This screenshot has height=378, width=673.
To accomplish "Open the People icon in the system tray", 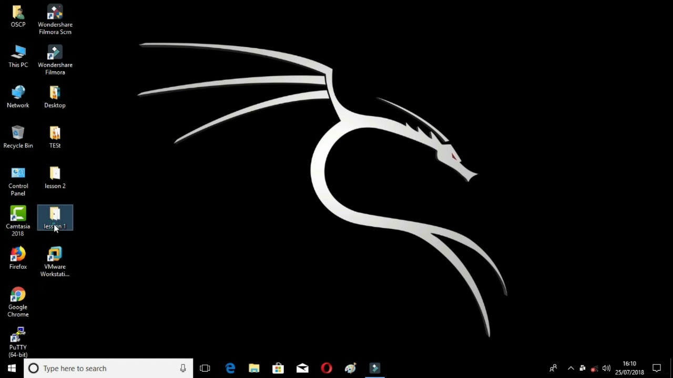I will (553, 368).
